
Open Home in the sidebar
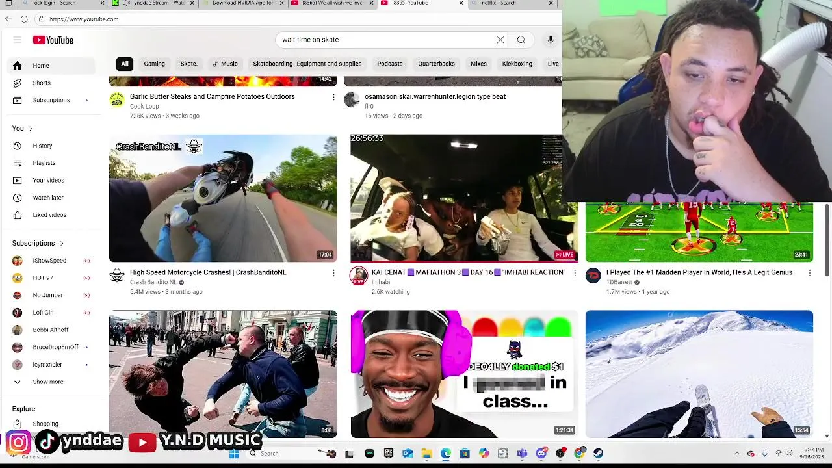pos(52,66)
